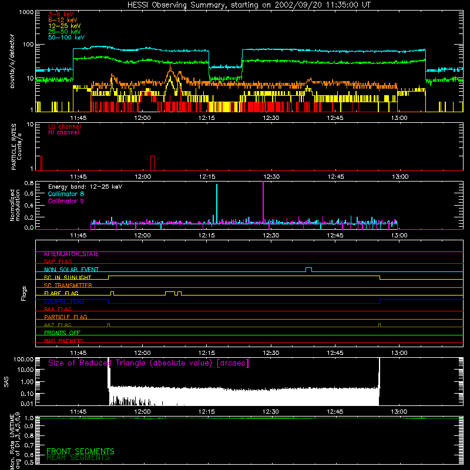Click the GAP_FLAG label
Screen dimensions: 470x470
point(58,261)
